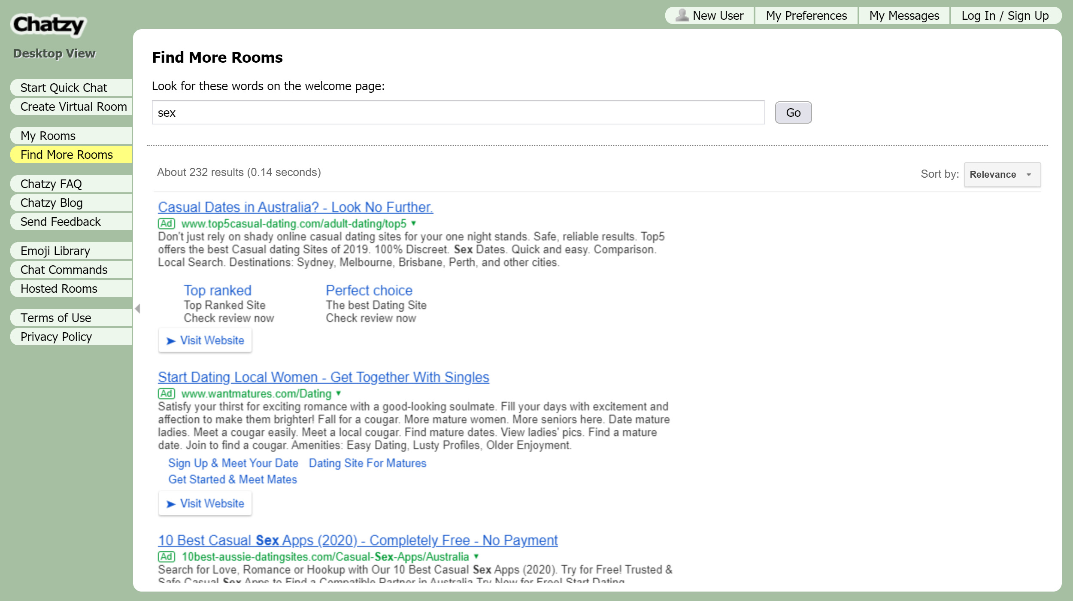Open My Messages in top menu
This screenshot has width=1073, height=601.
(904, 16)
